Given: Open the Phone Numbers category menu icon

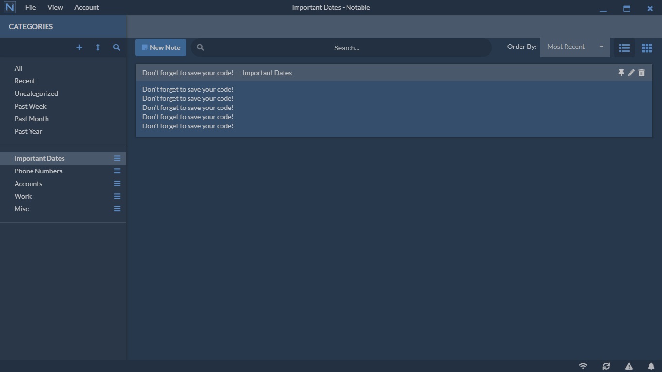Looking at the screenshot, I should 117,171.
